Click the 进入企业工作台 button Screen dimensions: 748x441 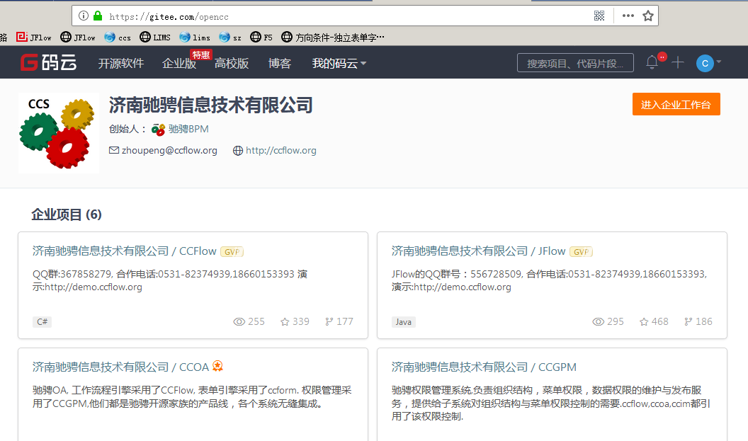point(676,103)
